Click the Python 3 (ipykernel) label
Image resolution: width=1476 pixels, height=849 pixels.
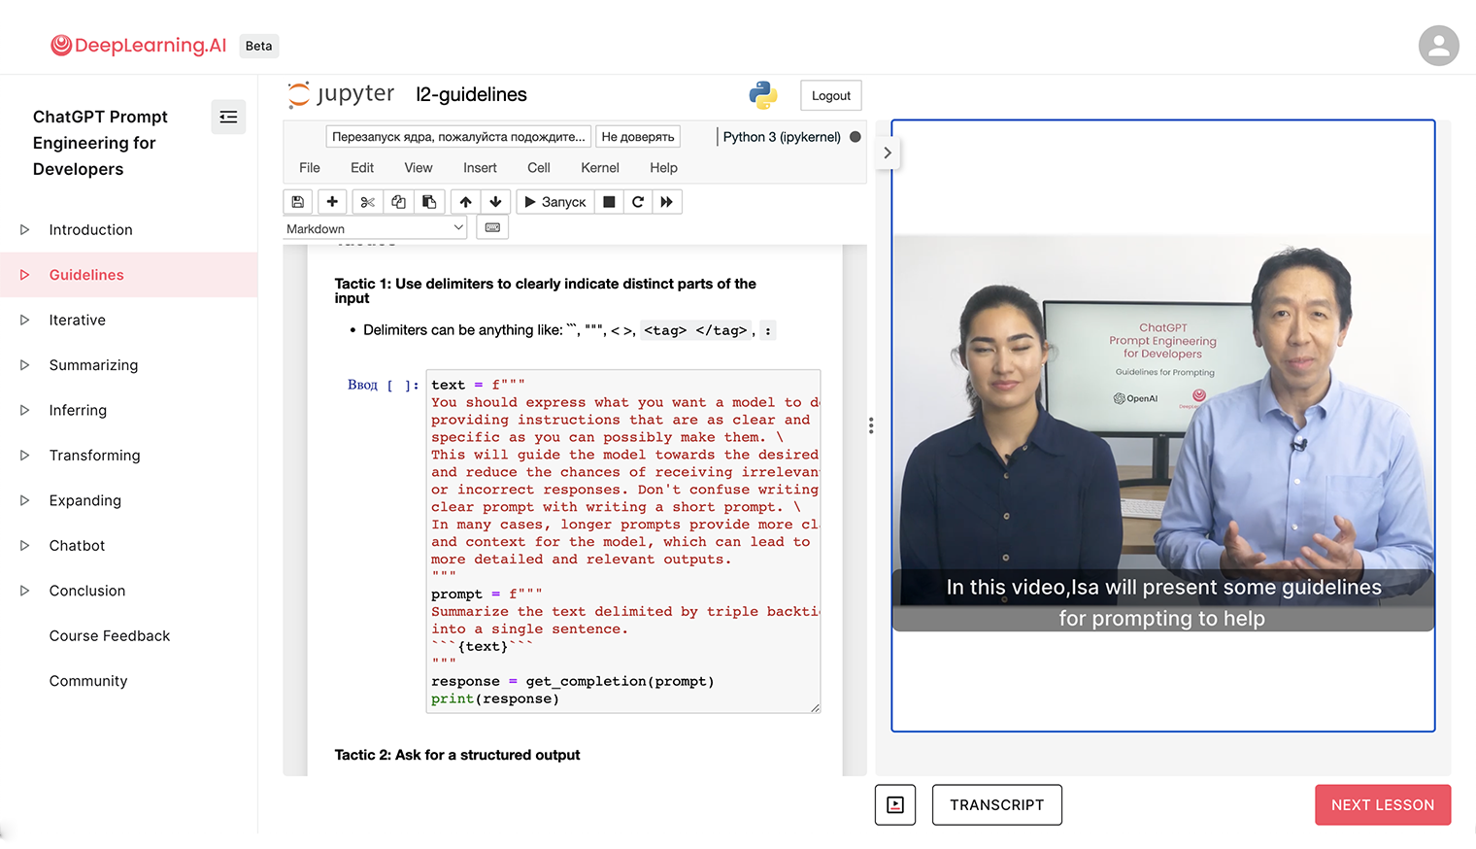[782, 137]
